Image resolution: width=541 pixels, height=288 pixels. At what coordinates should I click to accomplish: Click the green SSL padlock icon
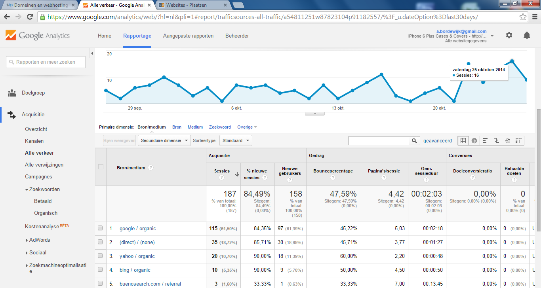[43, 17]
